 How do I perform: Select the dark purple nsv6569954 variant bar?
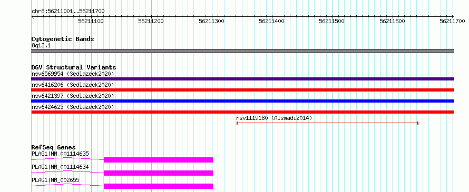pyautogui.click(x=243, y=79)
